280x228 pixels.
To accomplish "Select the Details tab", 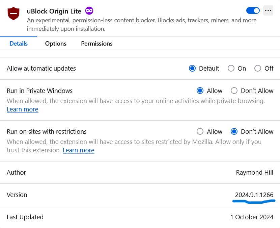I will click(x=19, y=44).
